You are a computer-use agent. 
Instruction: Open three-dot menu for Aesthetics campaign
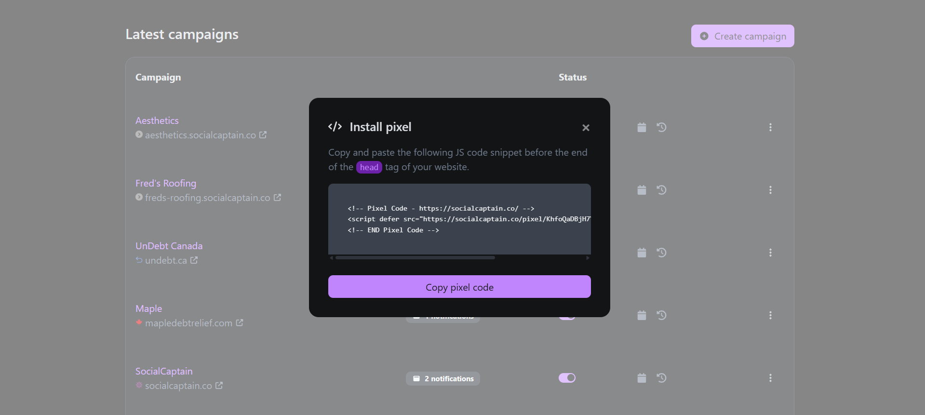(770, 127)
